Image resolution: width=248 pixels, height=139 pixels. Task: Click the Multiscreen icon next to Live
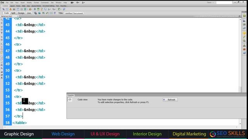coord(35,13)
